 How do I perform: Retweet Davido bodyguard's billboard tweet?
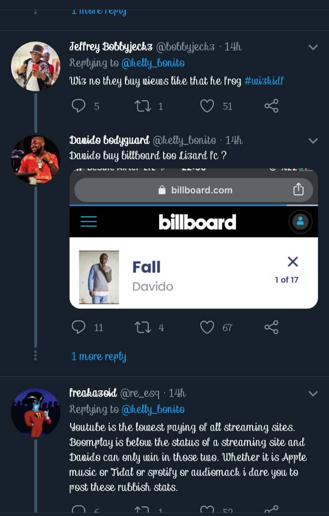click(143, 327)
